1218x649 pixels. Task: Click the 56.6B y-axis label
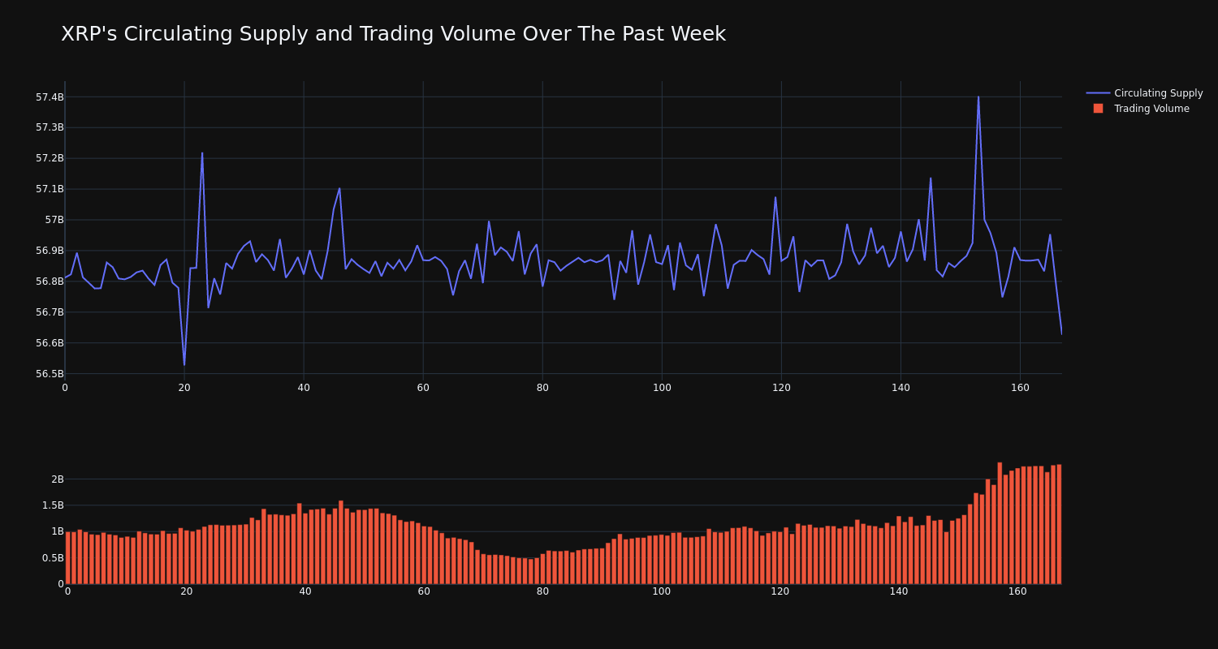click(x=49, y=343)
